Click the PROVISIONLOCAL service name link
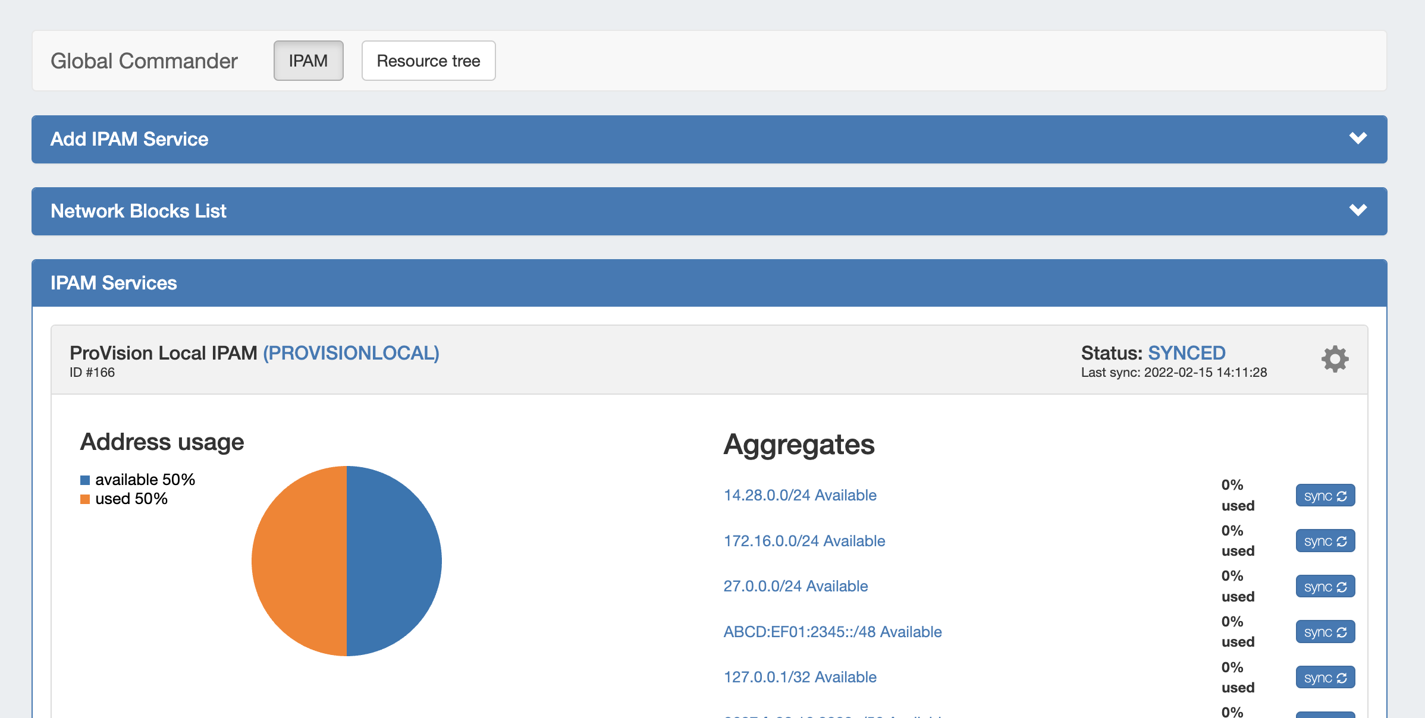Screen dimensions: 1425x718 click(x=351, y=353)
